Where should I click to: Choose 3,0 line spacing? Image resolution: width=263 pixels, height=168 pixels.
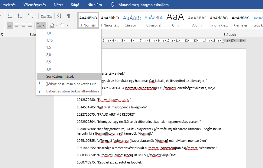click(69, 69)
